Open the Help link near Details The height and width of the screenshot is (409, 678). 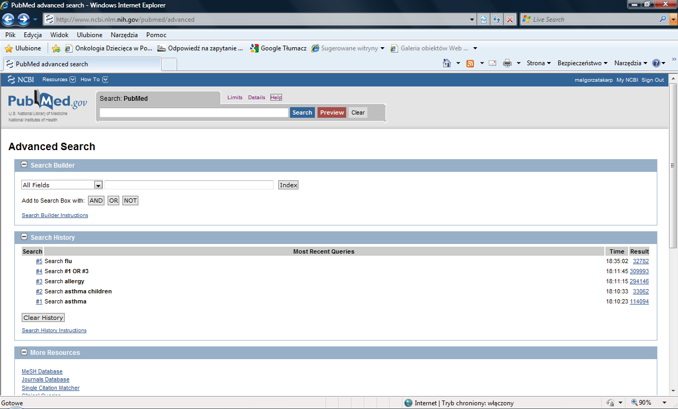tap(276, 98)
